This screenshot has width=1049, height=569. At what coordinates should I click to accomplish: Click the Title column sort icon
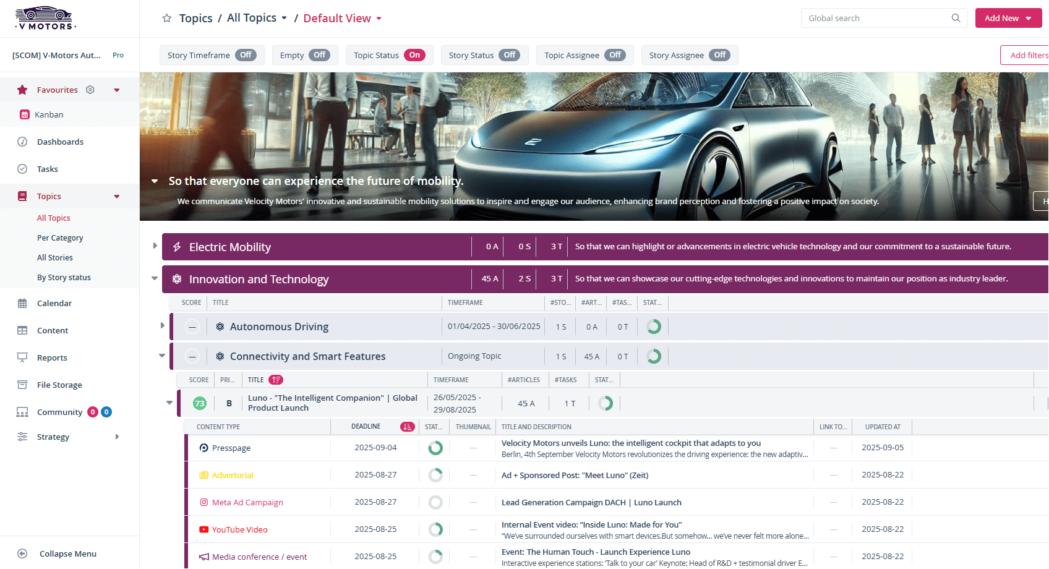[x=276, y=380]
